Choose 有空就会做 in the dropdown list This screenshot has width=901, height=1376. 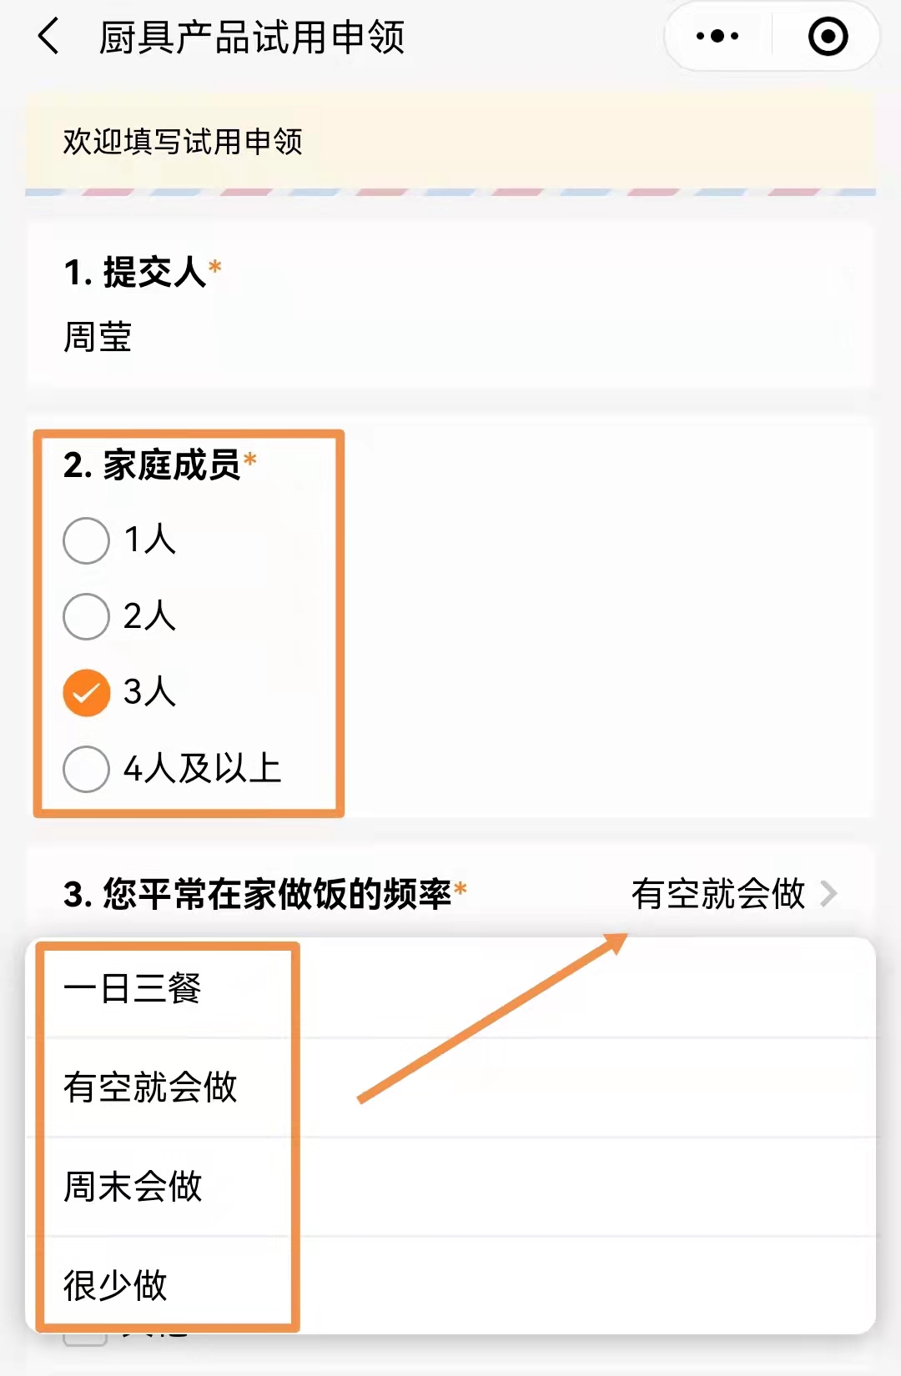coord(151,1087)
